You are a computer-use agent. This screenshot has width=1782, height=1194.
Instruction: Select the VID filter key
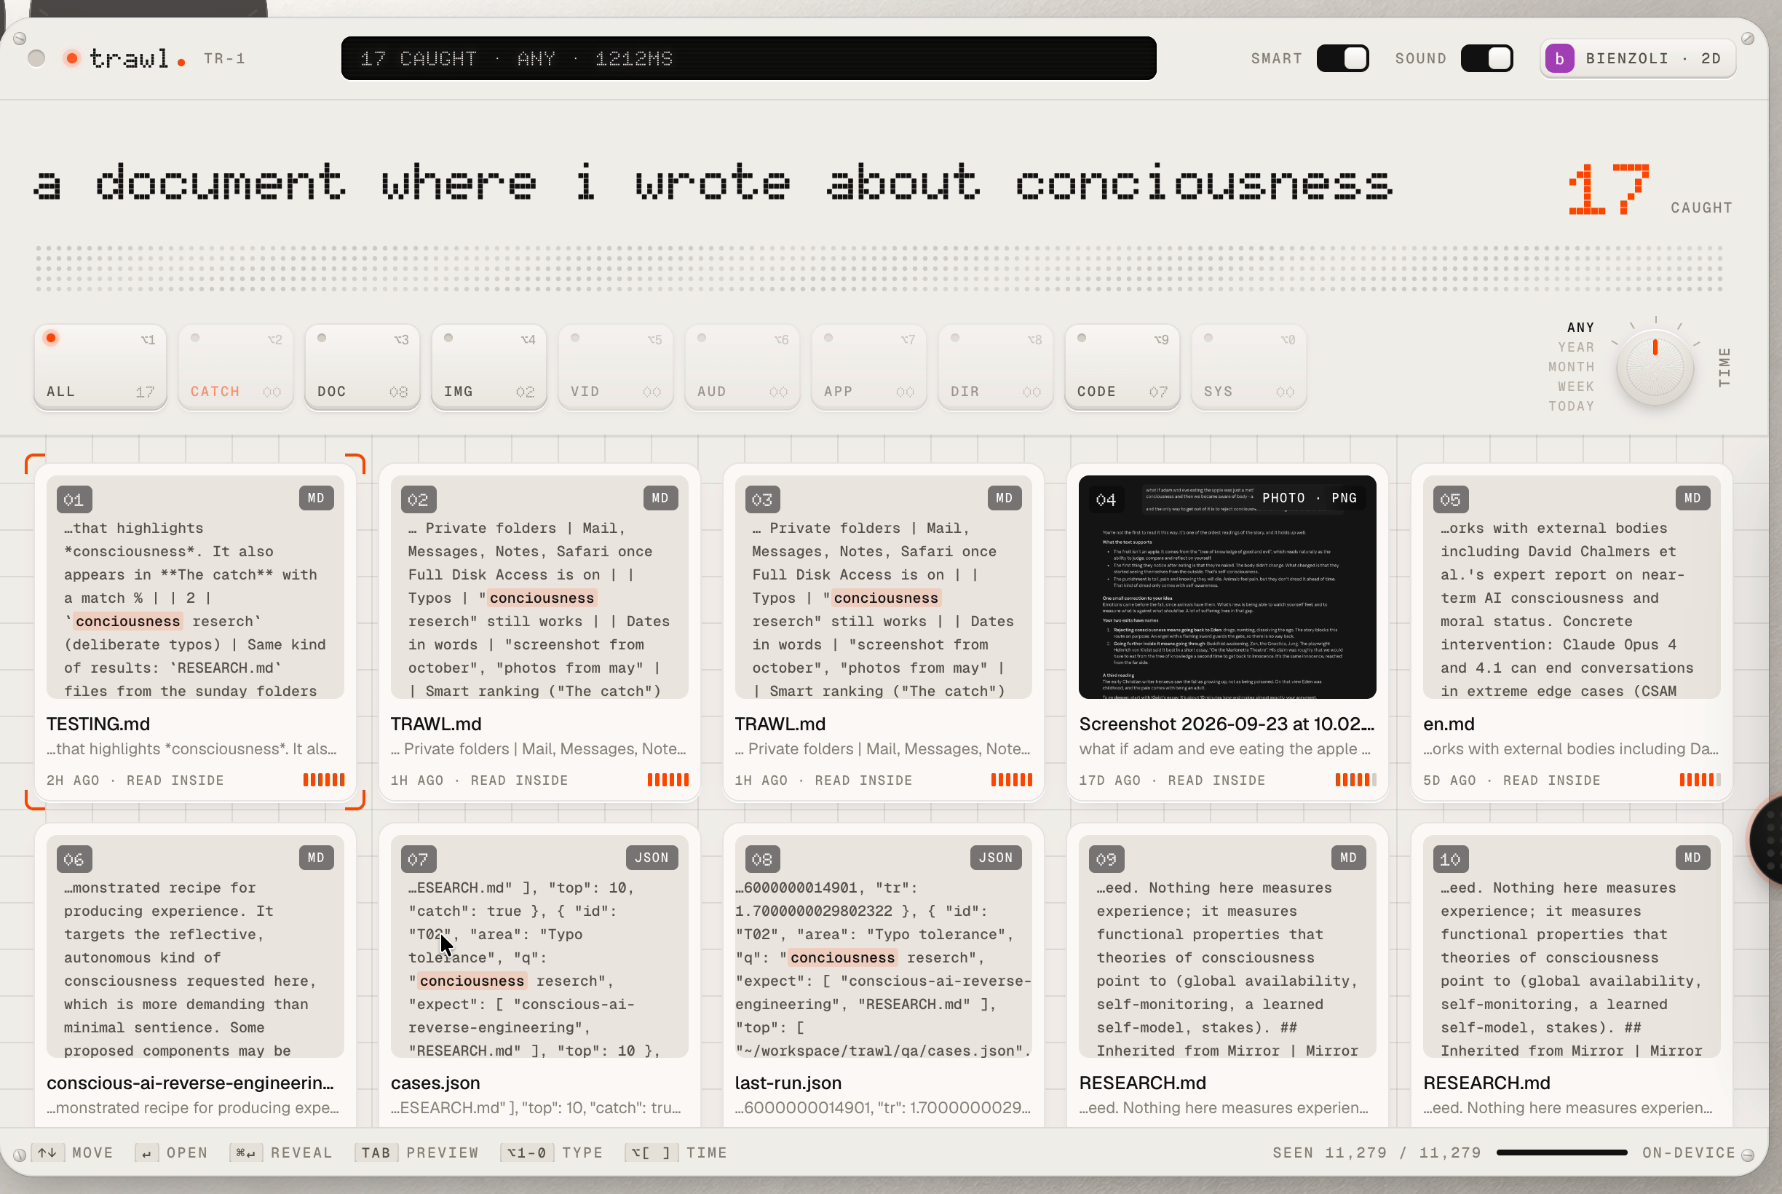click(x=615, y=367)
